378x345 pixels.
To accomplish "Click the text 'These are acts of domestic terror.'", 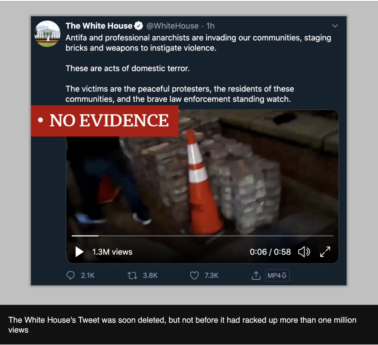I will tap(128, 68).
